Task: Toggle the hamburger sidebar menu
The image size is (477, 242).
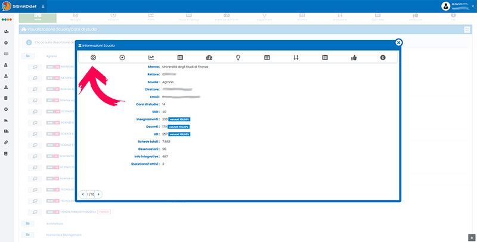Action: (42, 6)
